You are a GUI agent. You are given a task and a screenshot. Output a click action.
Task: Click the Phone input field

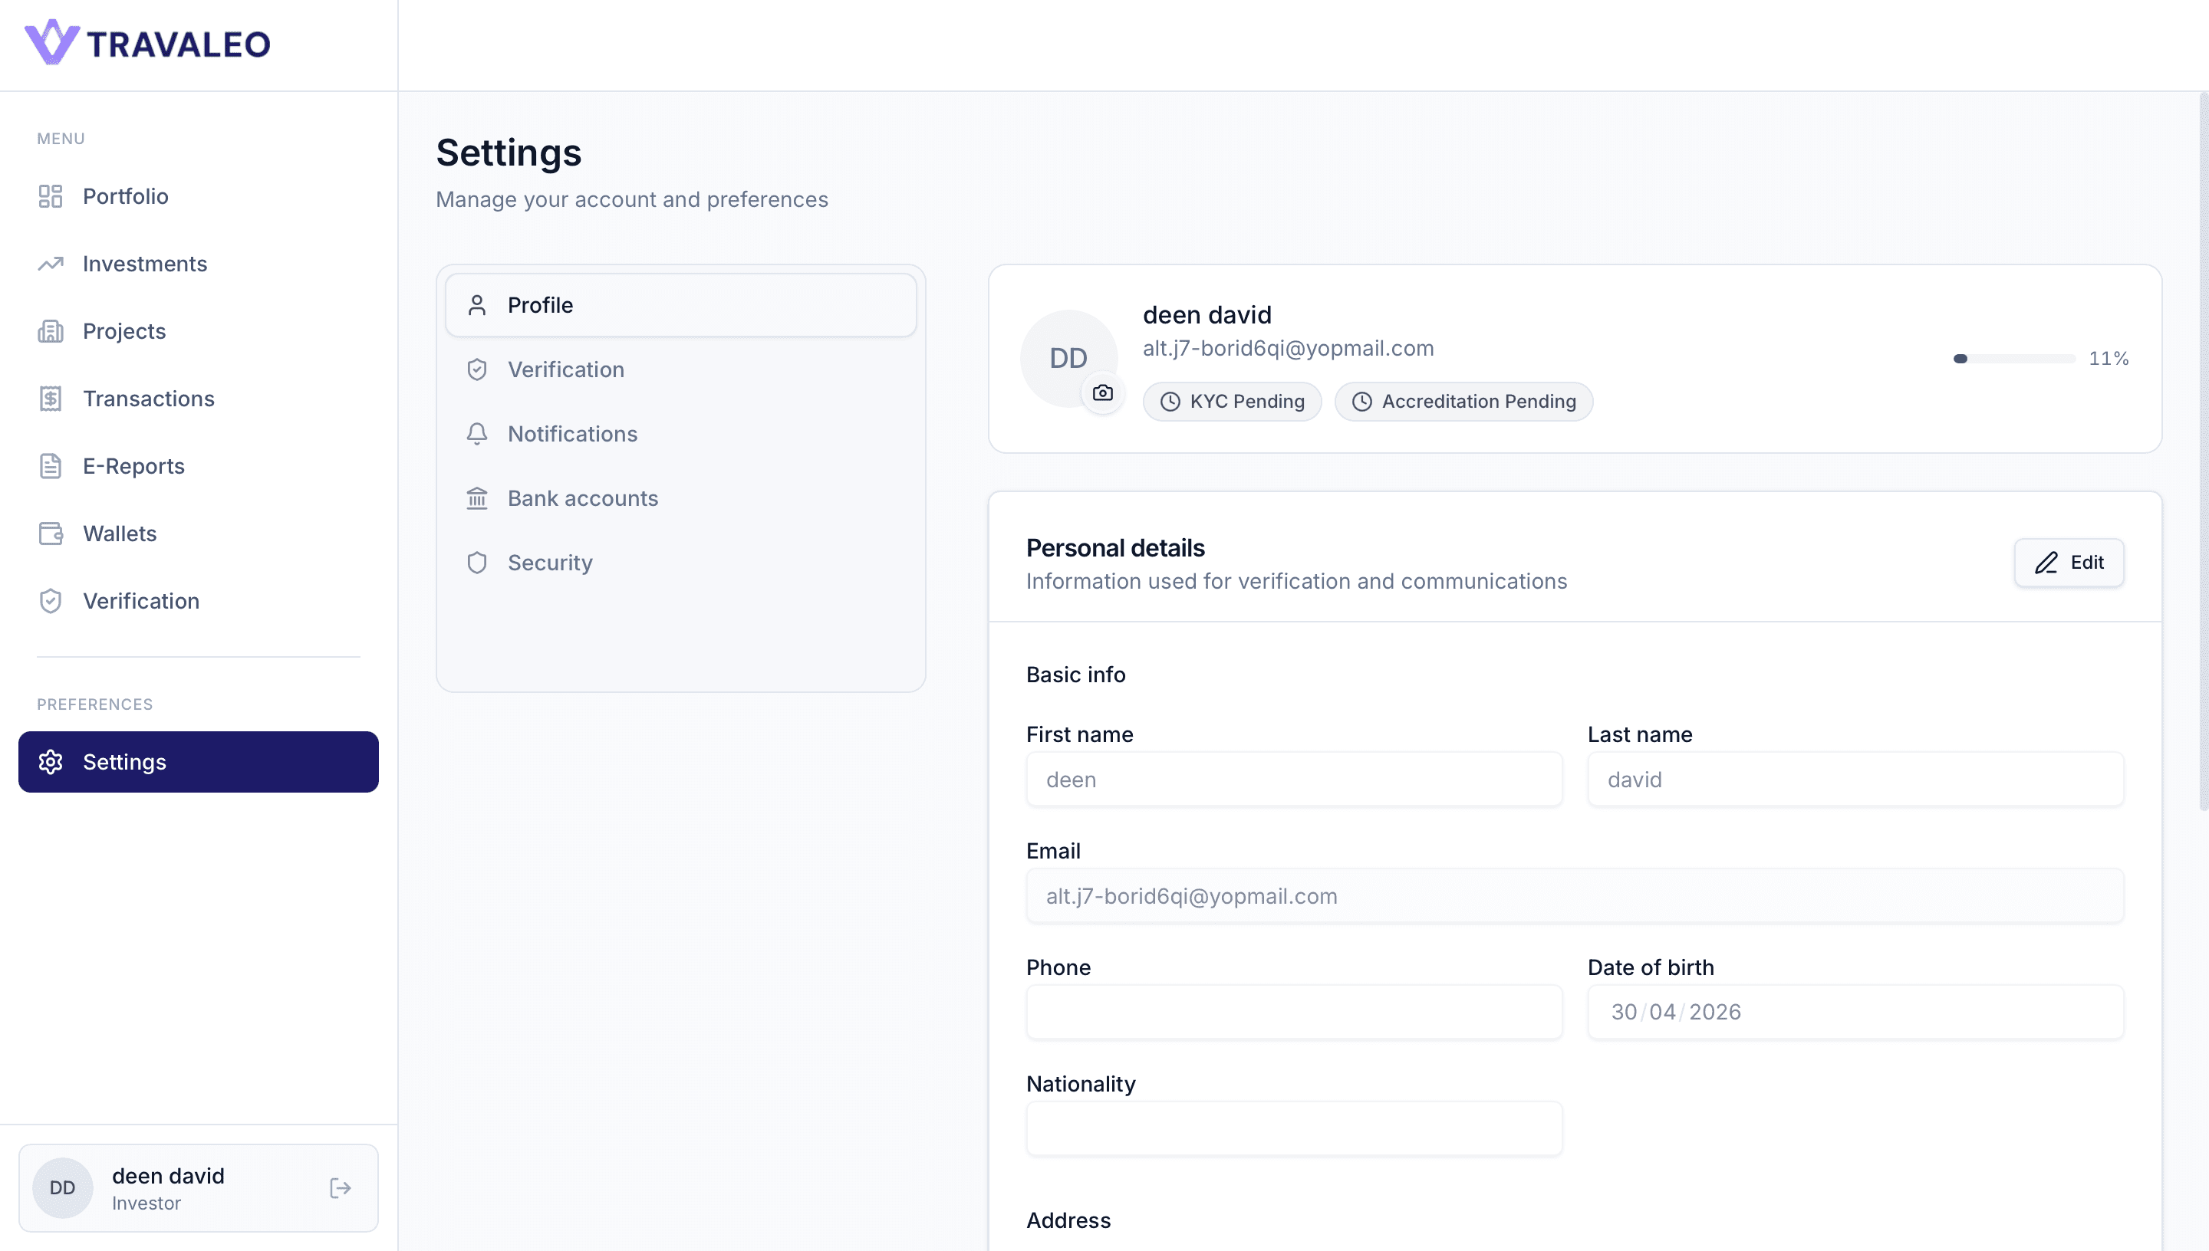[1295, 1012]
